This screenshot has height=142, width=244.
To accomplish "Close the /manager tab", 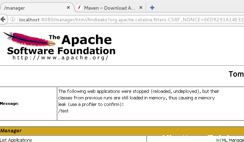I will pyautogui.click(x=68, y=8).
